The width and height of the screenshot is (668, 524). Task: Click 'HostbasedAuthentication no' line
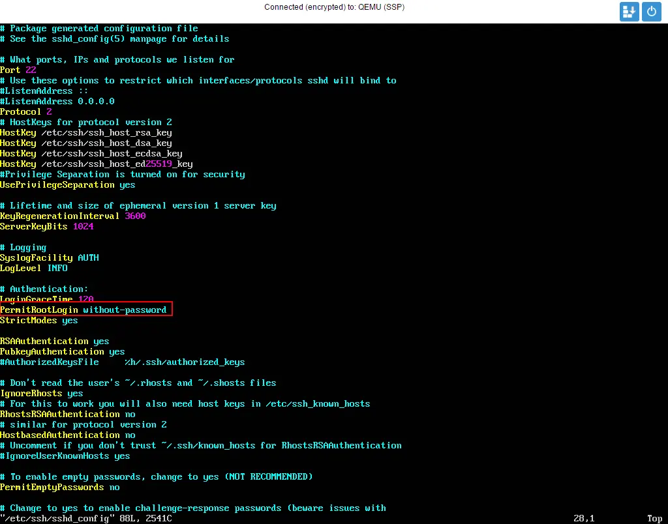click(x=68, y=435)
